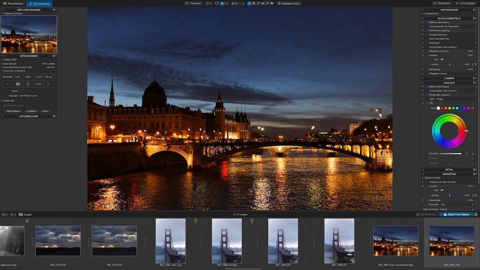Open the 30 % zoom level dropdown
Viewport: 480px width, 270px height.
243,3
